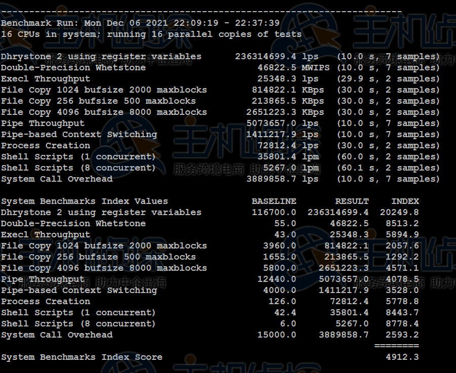Select Shell Scripts (8 concurrent) baseline 6.0

point(288,323)
